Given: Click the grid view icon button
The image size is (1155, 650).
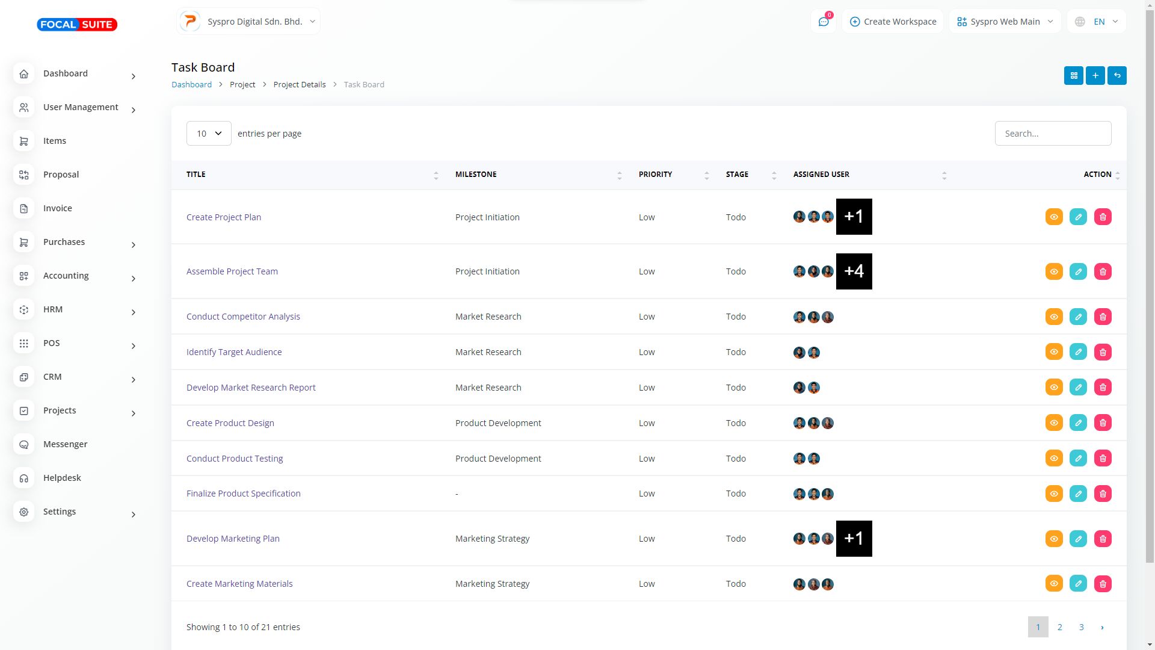Looking at the screenshot, I should [1073, 75].
